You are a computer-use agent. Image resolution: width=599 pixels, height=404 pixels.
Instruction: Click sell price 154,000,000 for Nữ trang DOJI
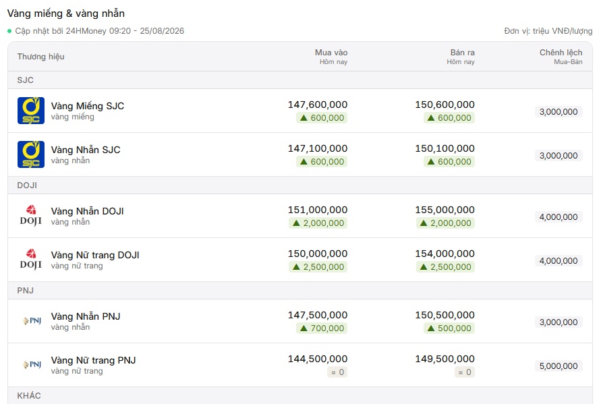[x=445, y=254]
